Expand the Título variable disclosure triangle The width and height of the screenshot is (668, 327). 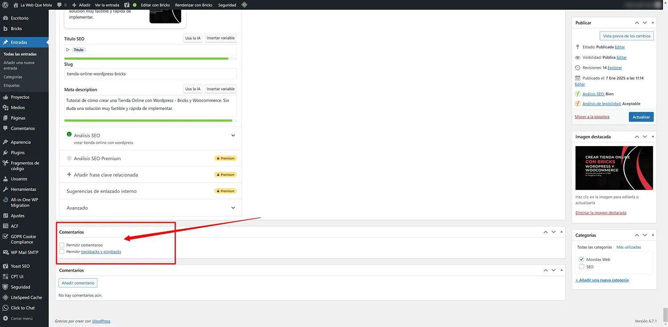pyautogui.click(x=68, y=50)
